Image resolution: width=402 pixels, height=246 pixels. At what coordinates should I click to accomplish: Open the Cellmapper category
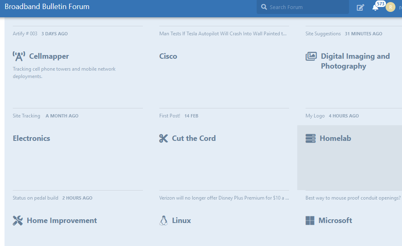point(49,56)
